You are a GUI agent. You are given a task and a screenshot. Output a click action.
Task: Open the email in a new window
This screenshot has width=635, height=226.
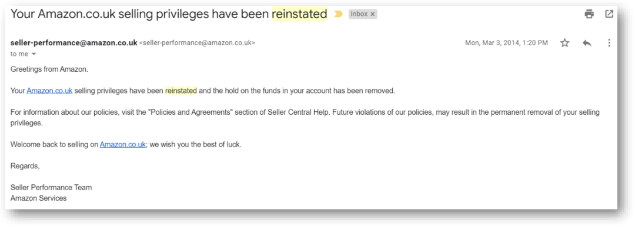pos(609,14)
